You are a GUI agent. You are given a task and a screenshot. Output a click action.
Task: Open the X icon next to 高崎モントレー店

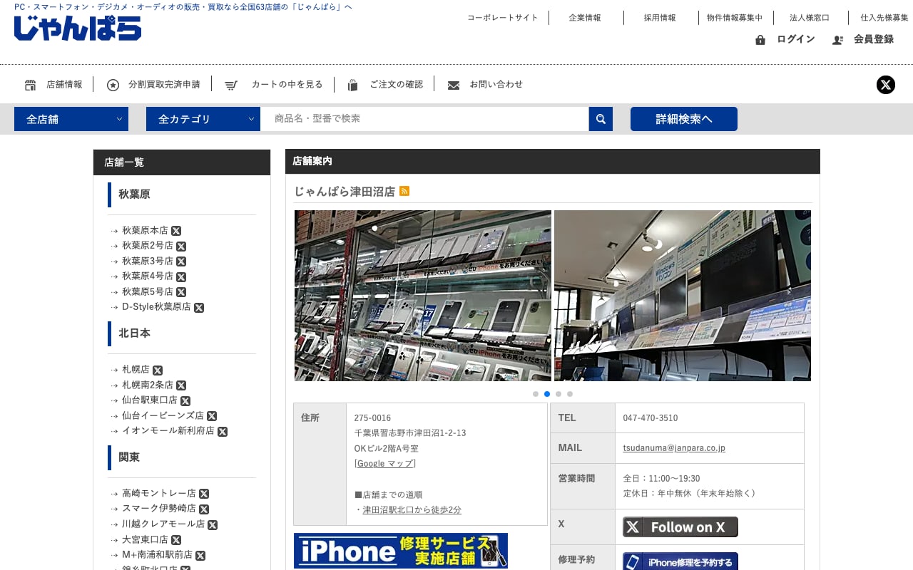coord(204,494)
